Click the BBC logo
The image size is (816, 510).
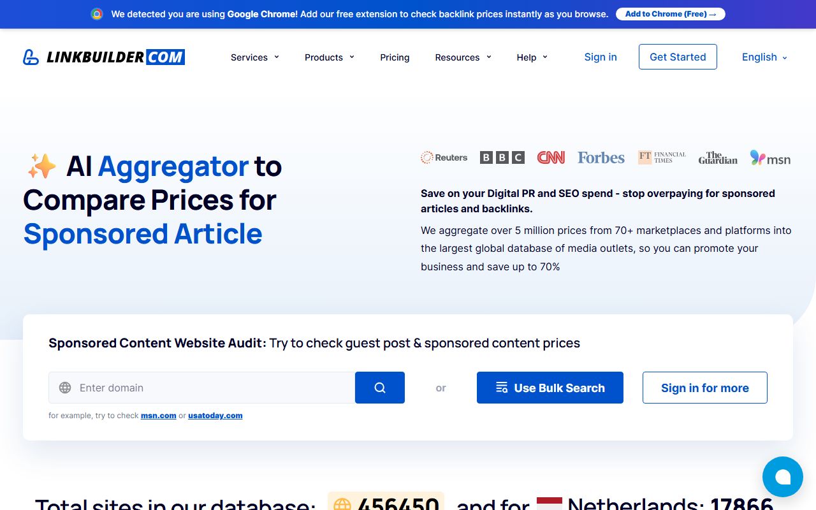pyautogui.click(x=502, y=157)
